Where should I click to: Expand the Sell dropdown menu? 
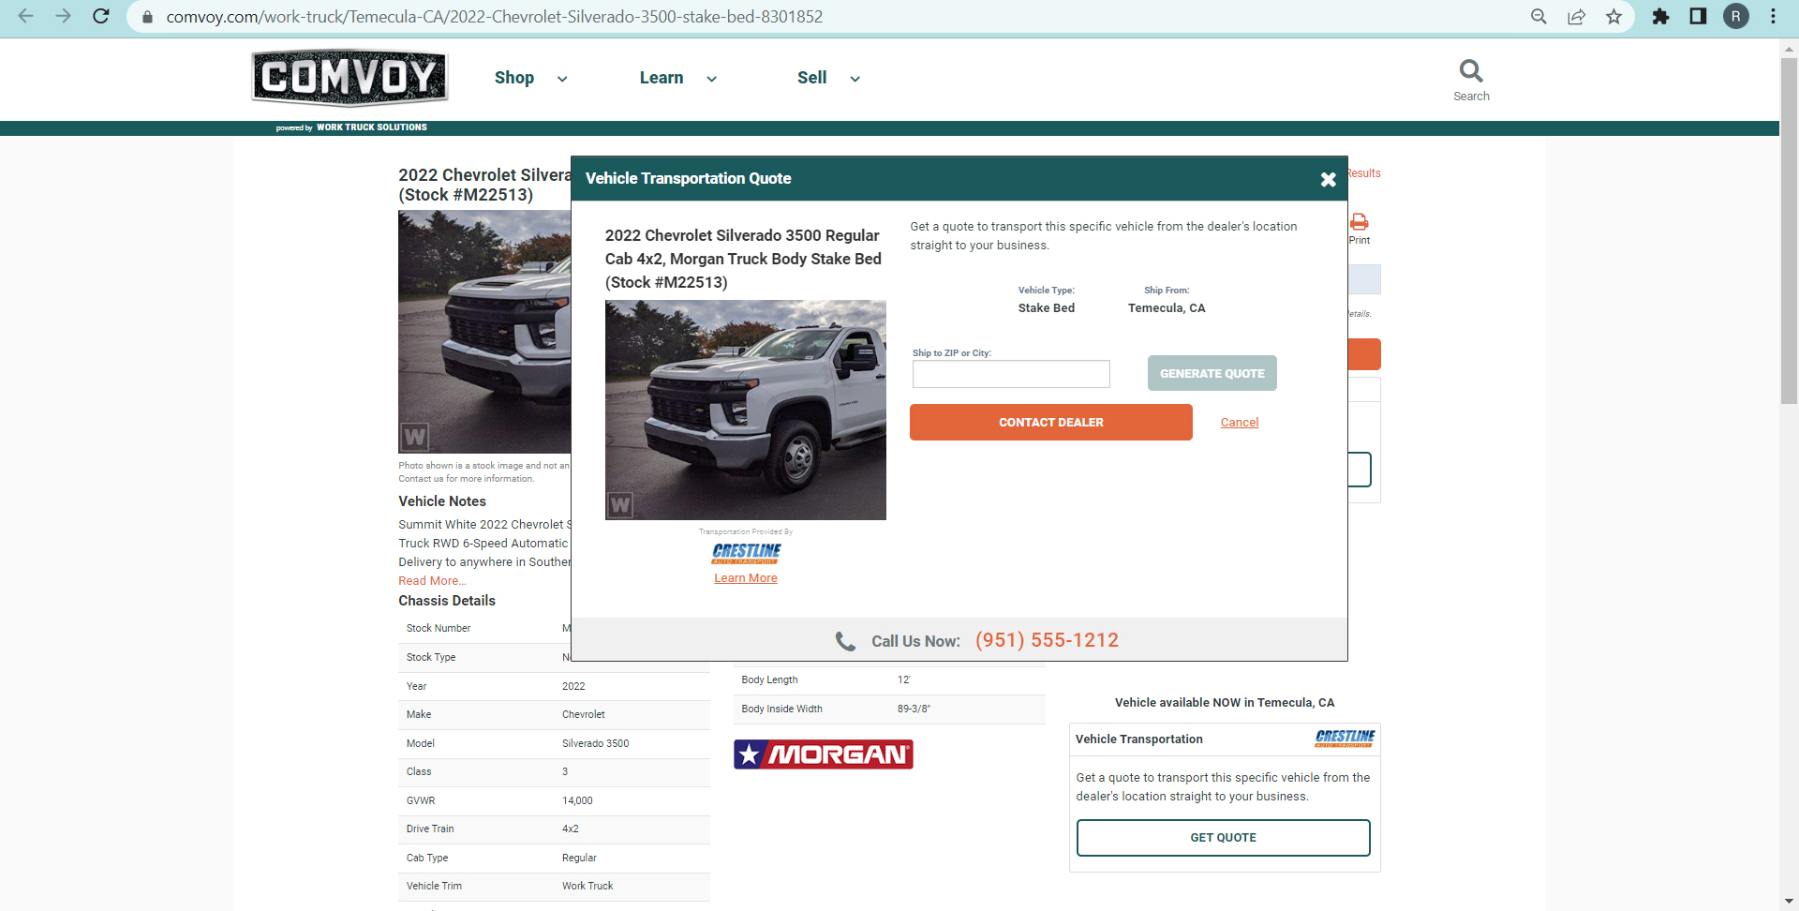pyautogui.click(x=827, y=79)
